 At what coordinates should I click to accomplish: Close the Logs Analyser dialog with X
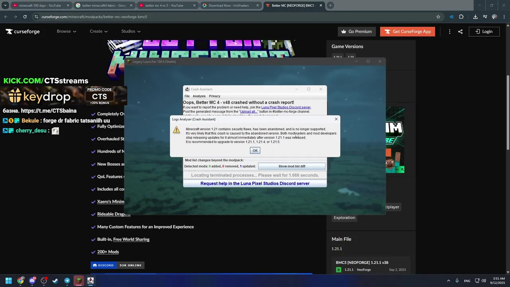pos(336,119)
